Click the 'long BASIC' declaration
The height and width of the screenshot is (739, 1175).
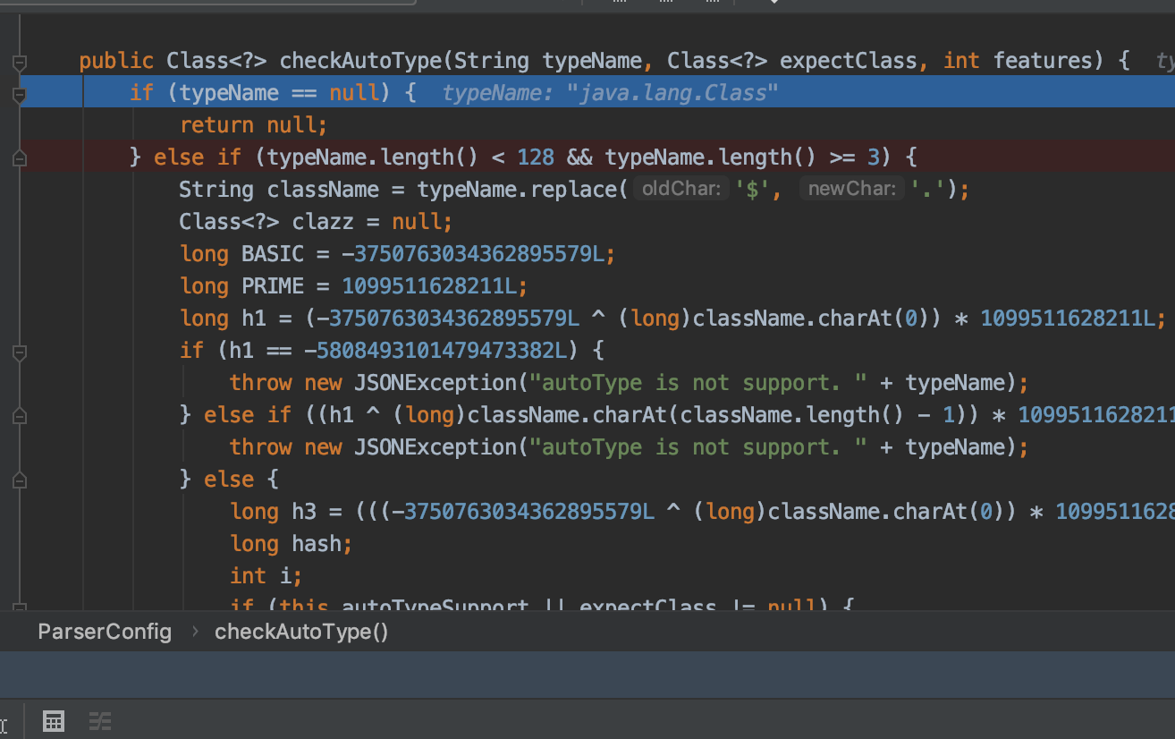[241, 254]
